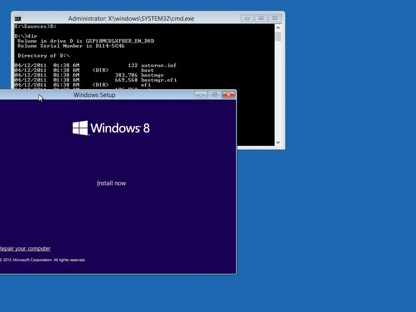The image size is (416, 312).
Task: Click the cmd.exe system menu icon
Action: [18, 19]
